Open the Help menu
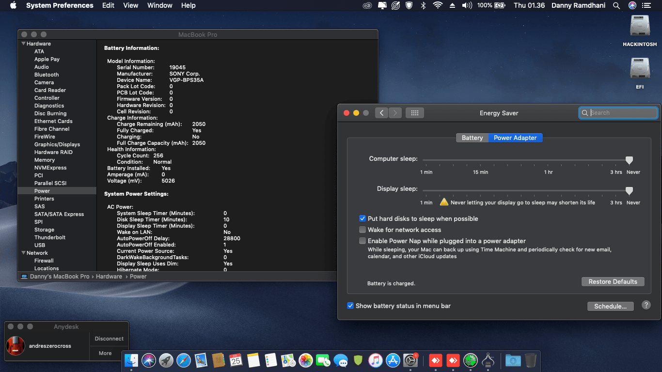The width and height of the screenshot is (662, 372). [x=189, y=5]
